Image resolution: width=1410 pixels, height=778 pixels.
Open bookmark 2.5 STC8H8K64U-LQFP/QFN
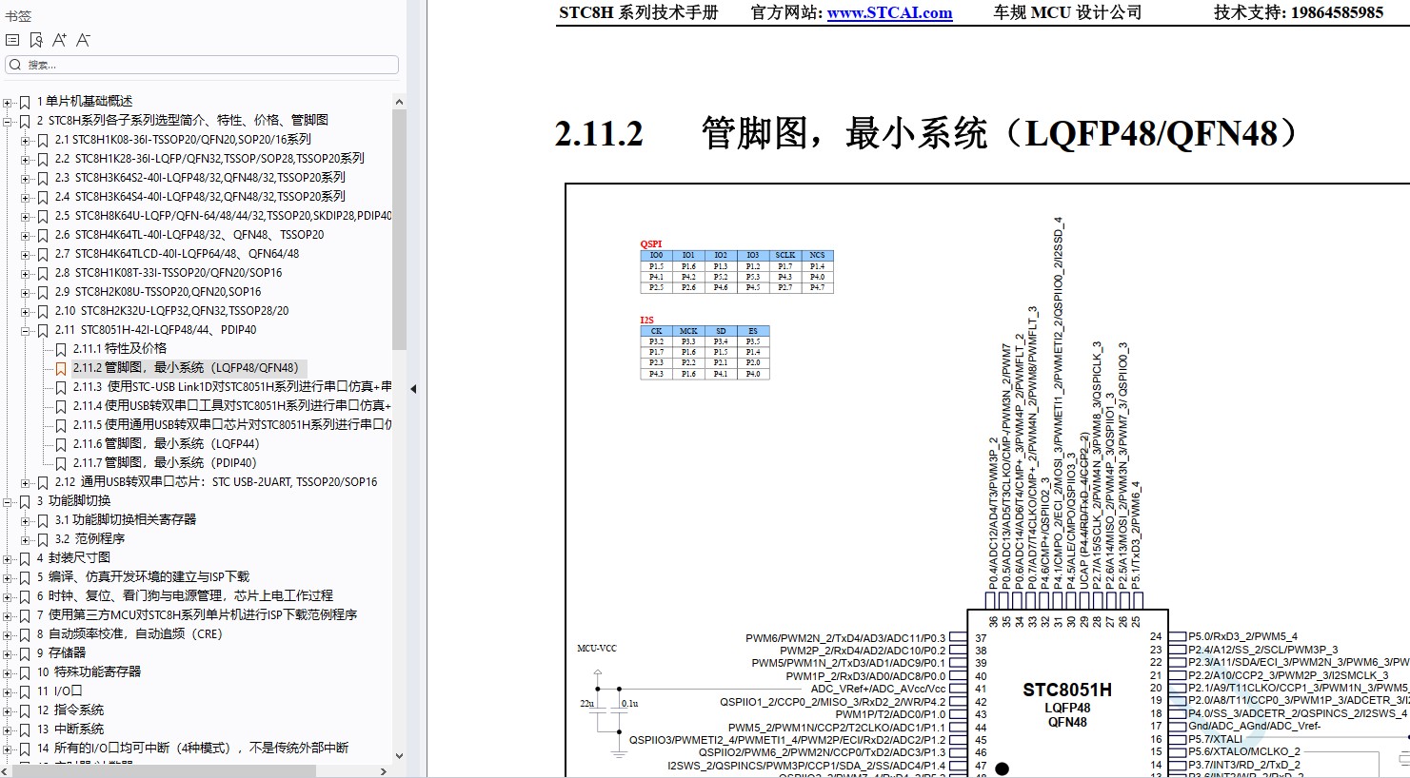click(223, 216)
